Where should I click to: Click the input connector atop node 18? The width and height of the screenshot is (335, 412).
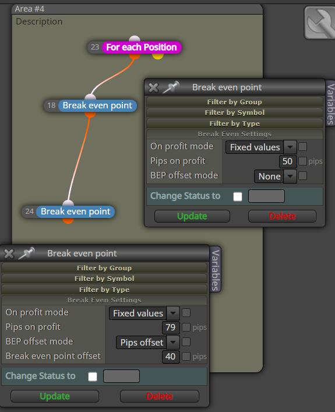(90, 97)
